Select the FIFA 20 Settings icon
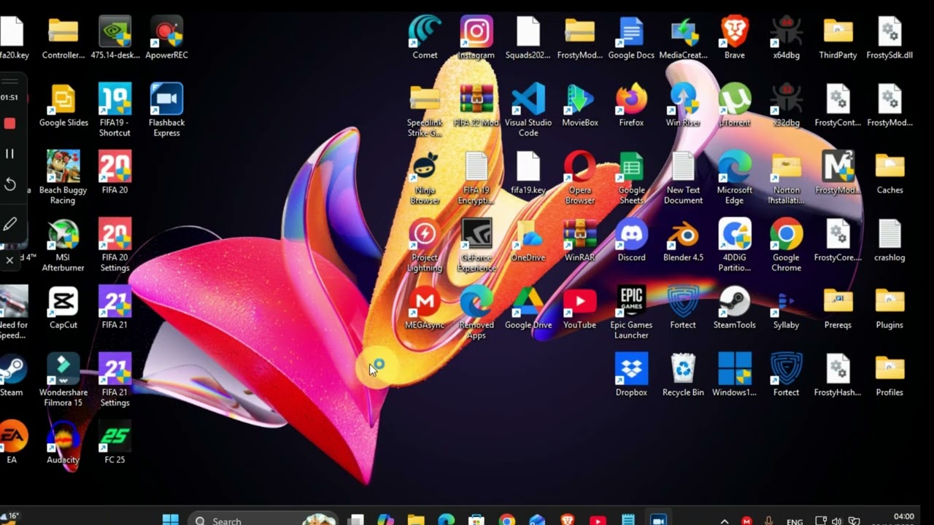Screen dimensions: 934x525 (x=115, y=244)
